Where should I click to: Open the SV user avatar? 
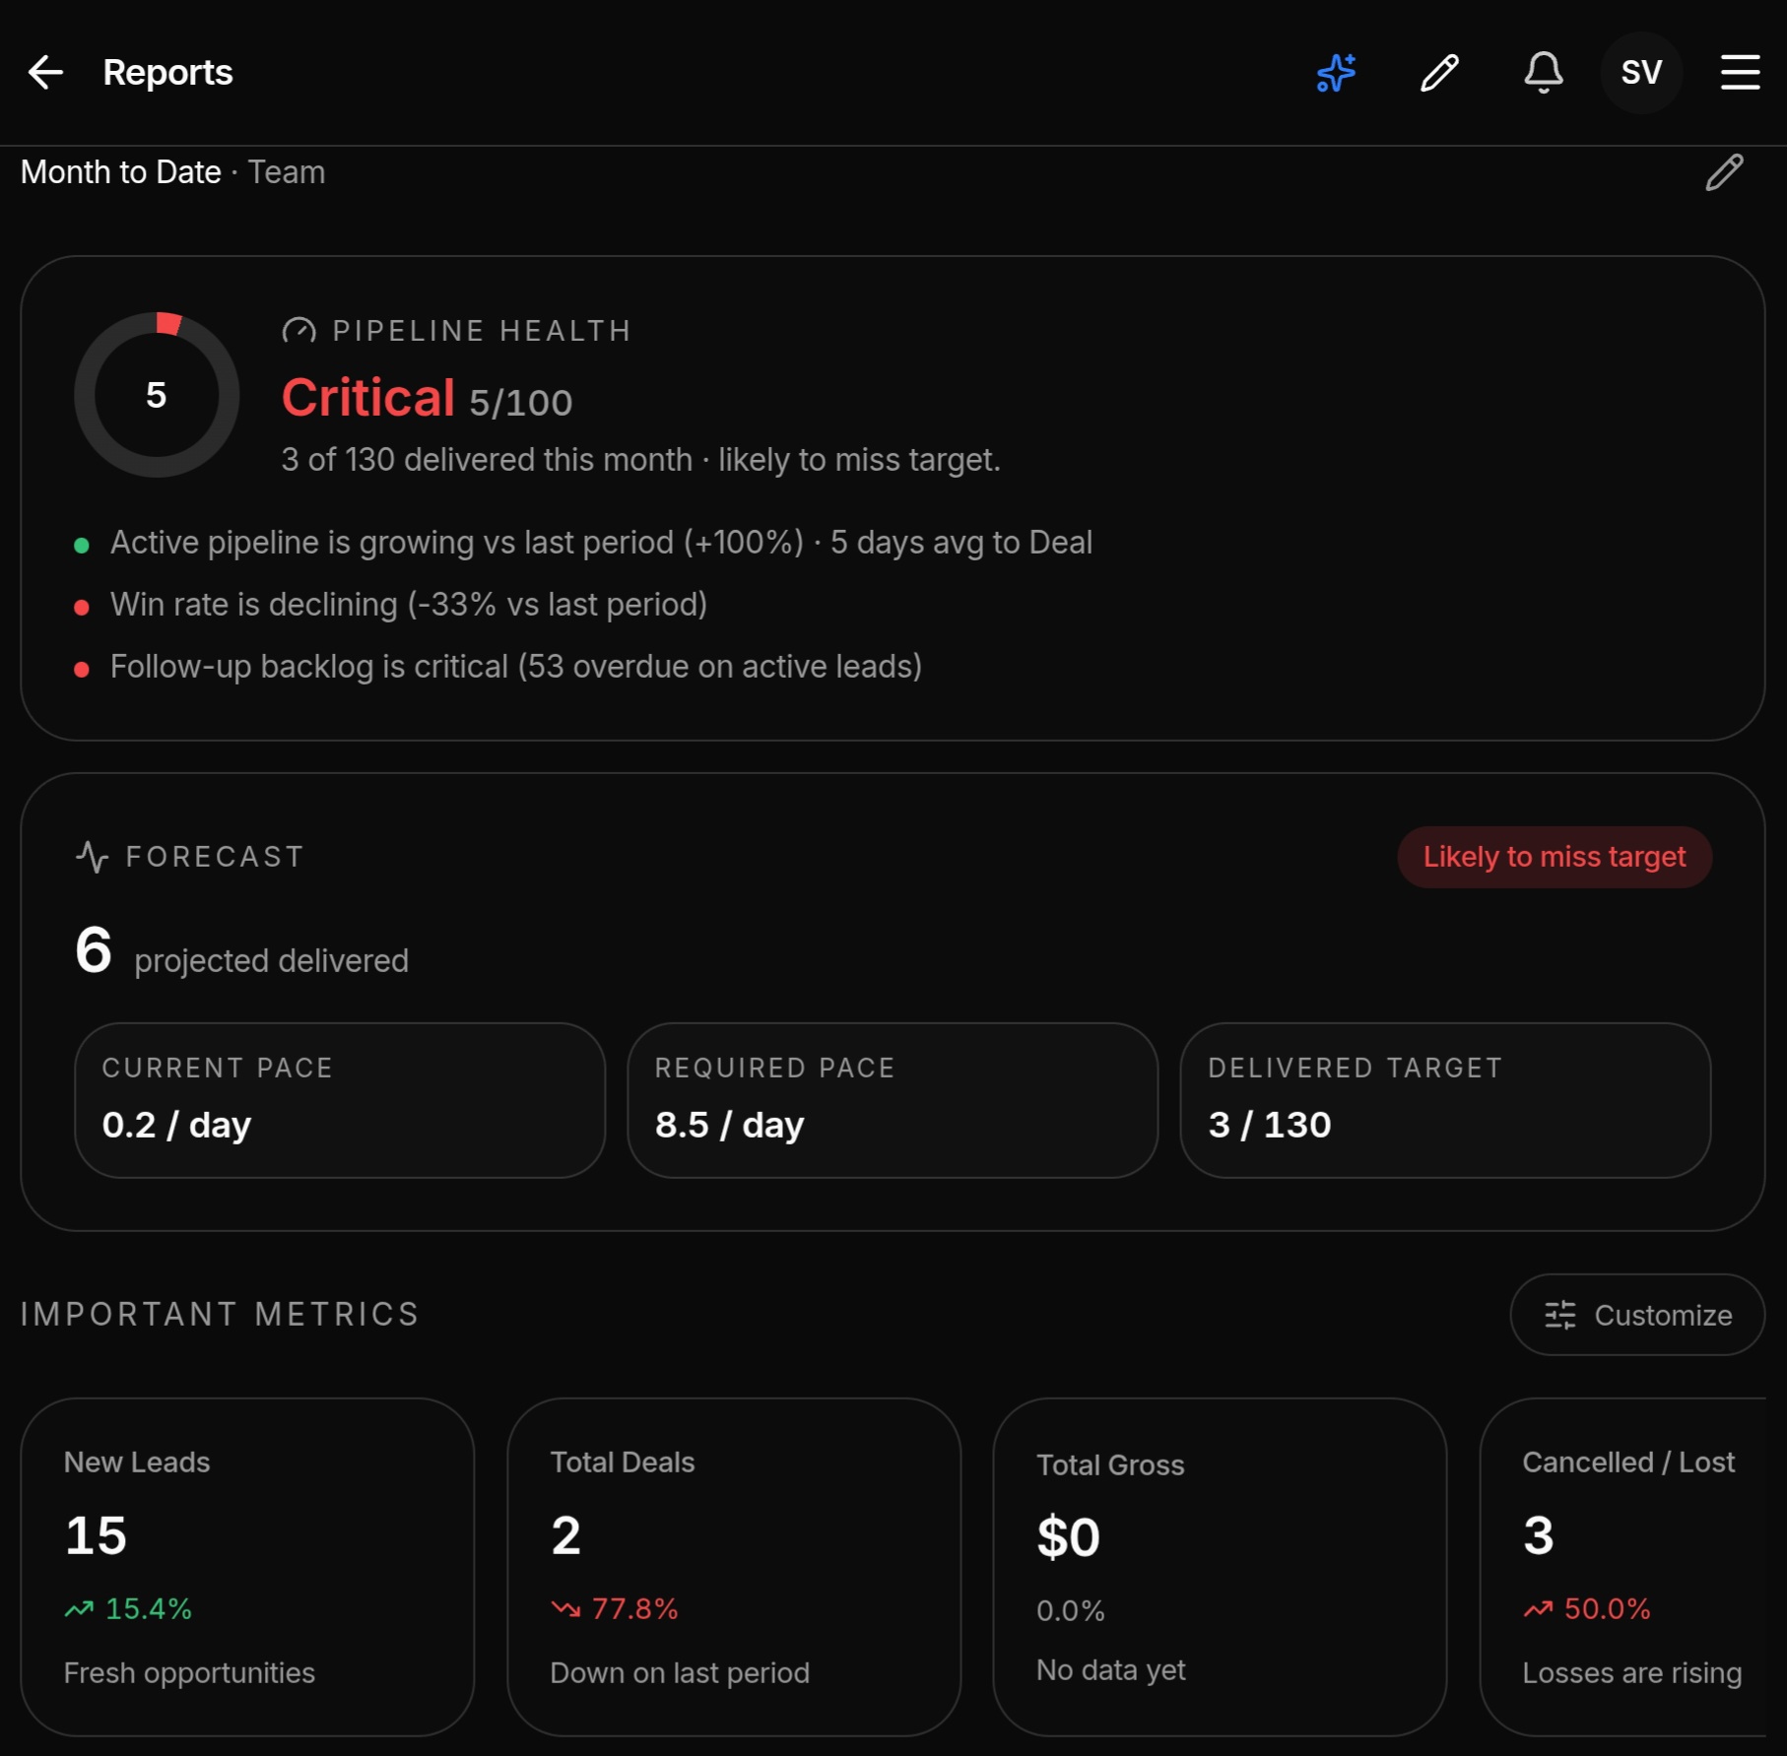(1641, 72)
